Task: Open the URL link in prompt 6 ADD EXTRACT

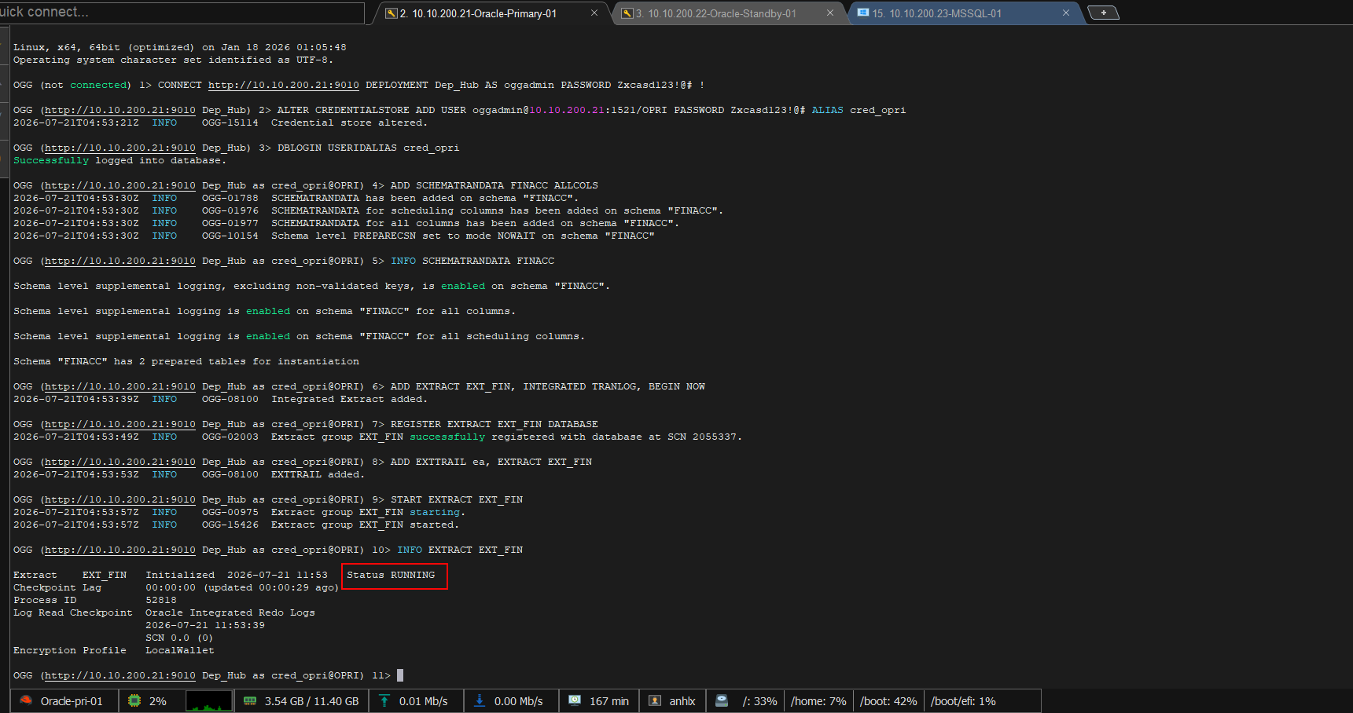Action: pyautogui.click(x=119, y=386)
